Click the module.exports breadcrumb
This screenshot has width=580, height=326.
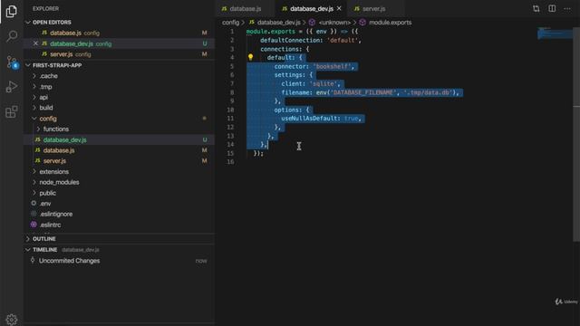(x=391, y=22)
